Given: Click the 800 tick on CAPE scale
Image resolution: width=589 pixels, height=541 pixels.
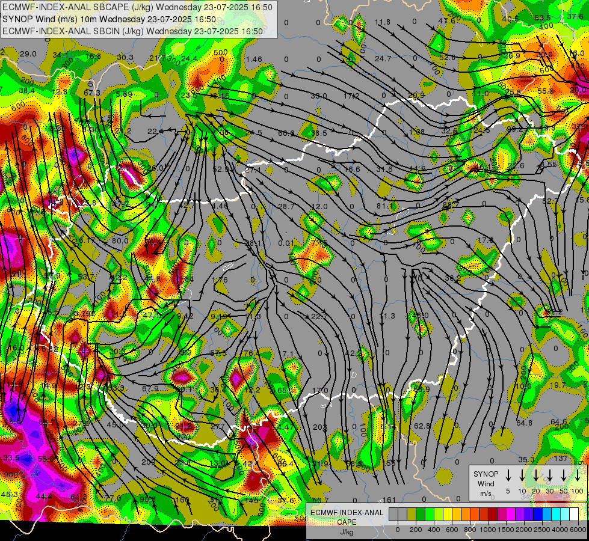Looking at the screenshot, I should (x=470, y=530).
